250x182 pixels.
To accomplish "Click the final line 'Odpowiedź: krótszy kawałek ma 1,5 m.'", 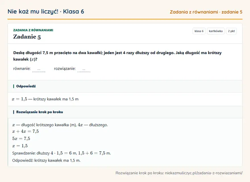I will point(46,160).
